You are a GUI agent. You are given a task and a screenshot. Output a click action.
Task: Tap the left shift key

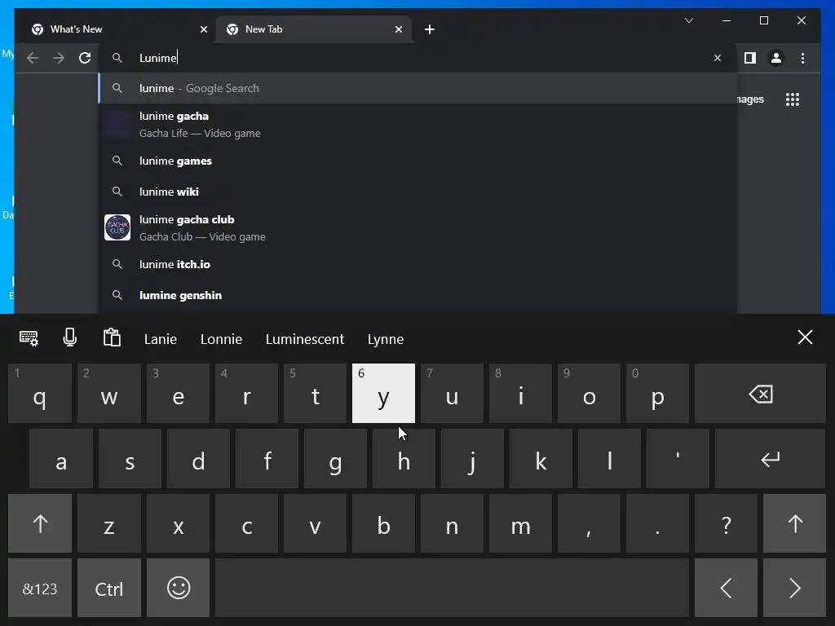pos(40,523)
